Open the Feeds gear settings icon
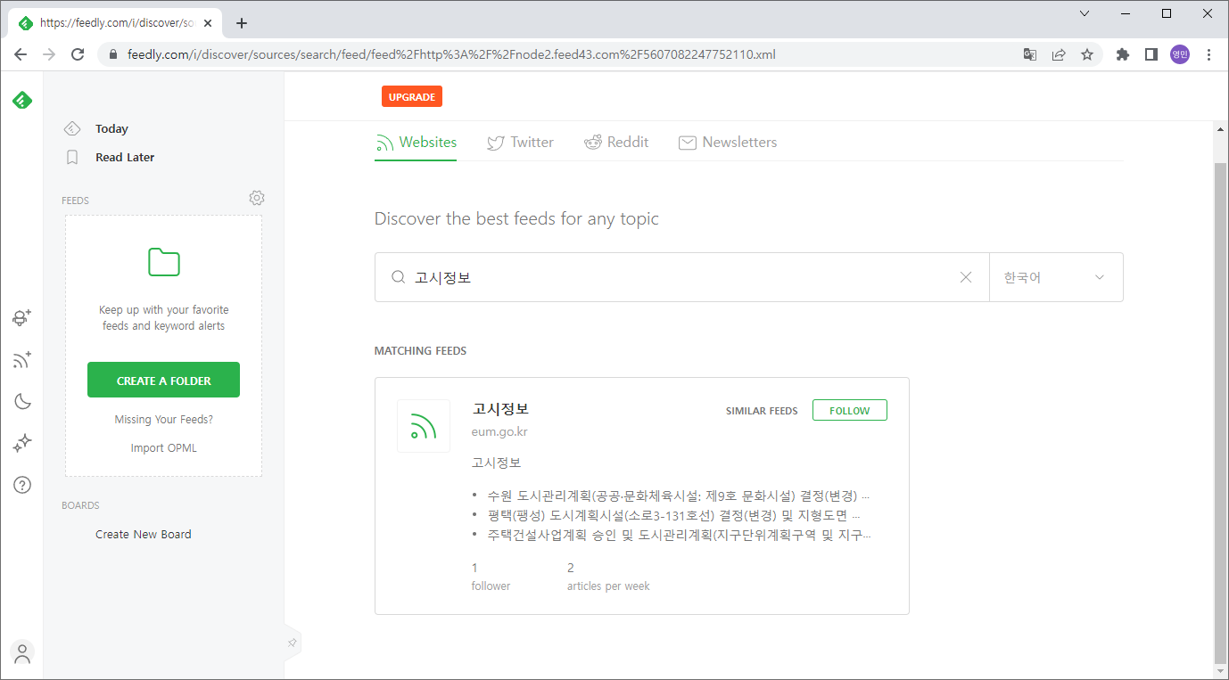The image size is (1229, 680). [257, 198]
